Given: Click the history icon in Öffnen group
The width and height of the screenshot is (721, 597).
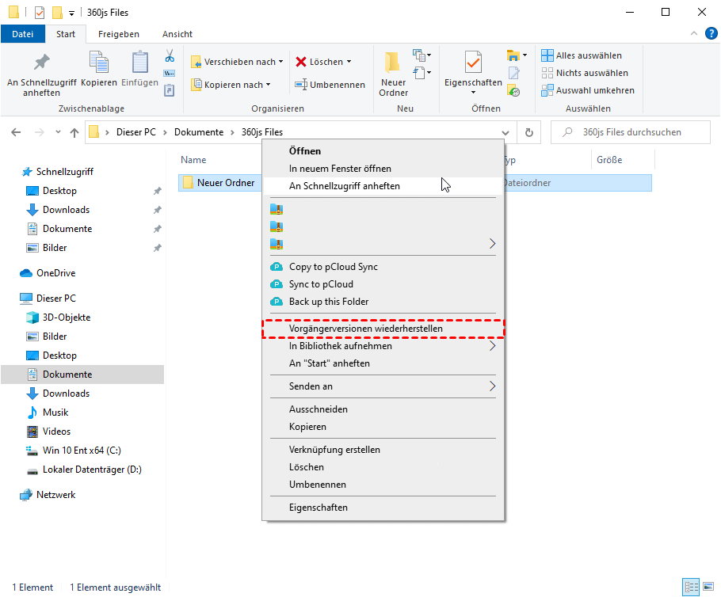Looking at the screenshot, I should (513, 90).
